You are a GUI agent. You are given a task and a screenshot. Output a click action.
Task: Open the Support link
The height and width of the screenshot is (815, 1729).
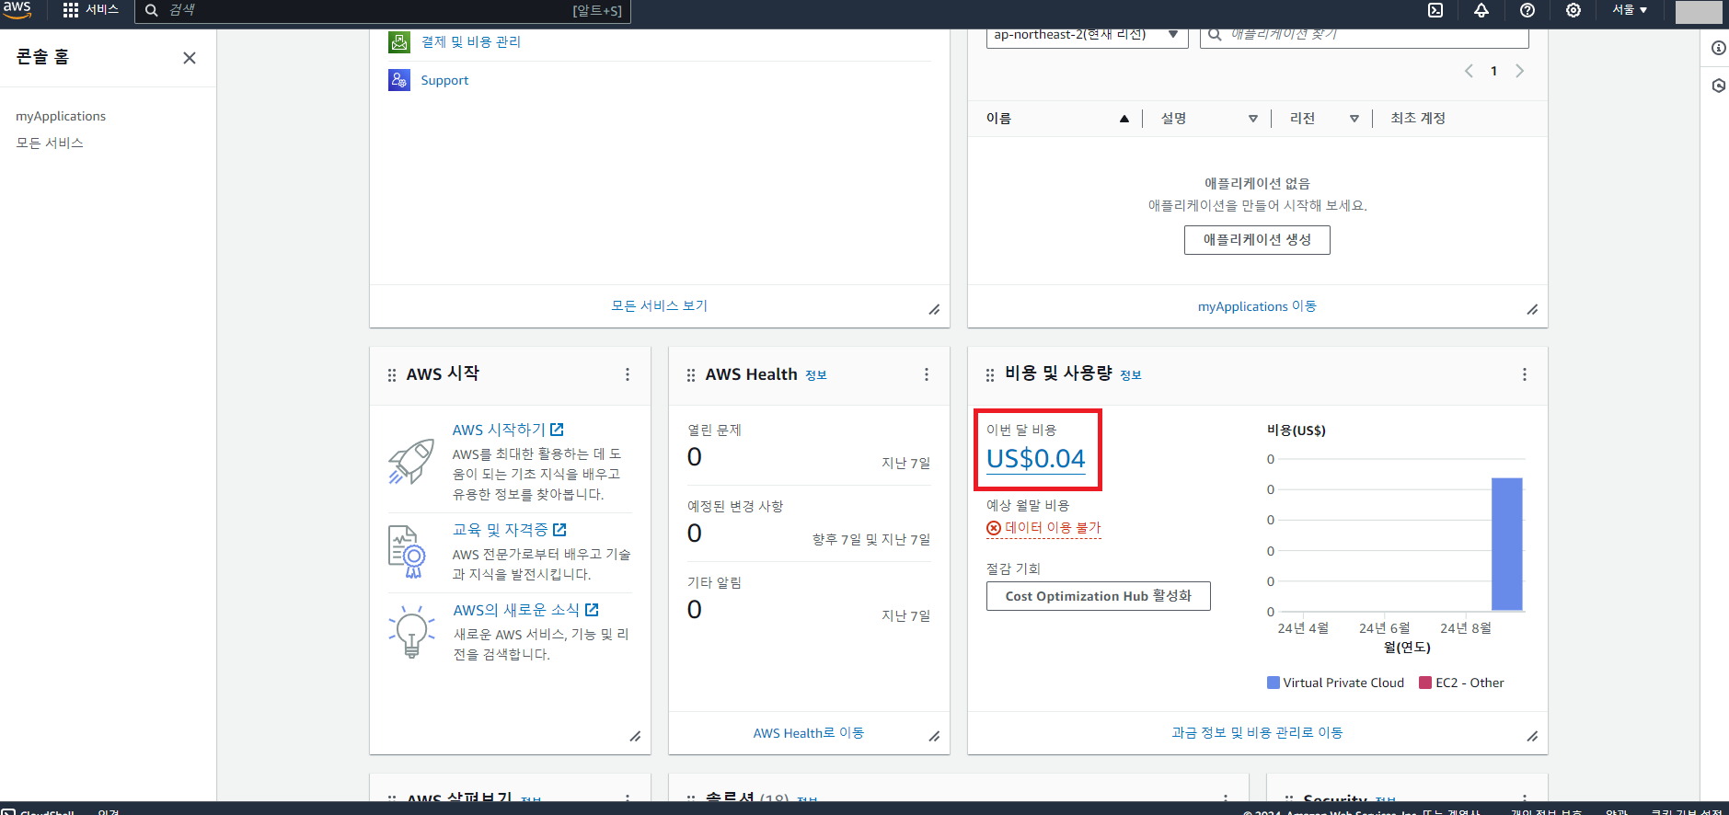[444, 80]
